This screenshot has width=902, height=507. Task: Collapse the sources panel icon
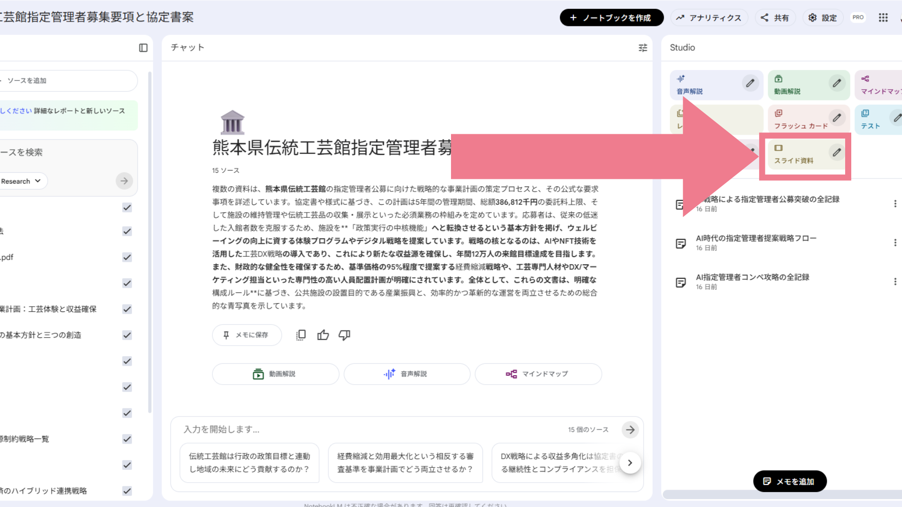(x=143, y=48)
